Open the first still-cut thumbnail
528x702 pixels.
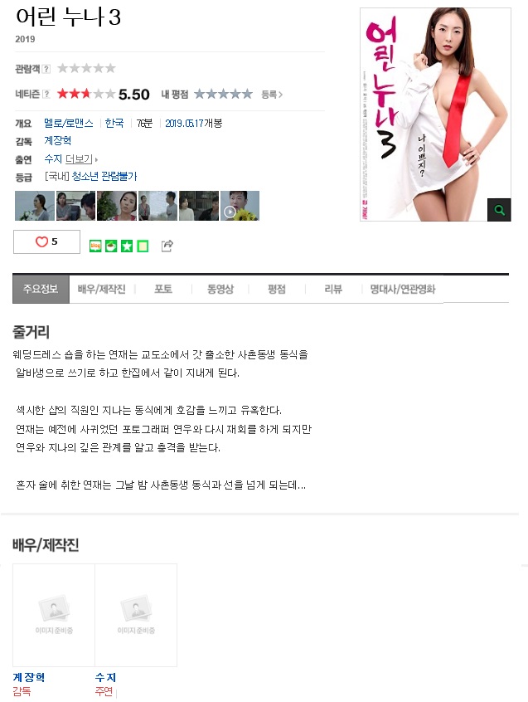click(35, 206)
